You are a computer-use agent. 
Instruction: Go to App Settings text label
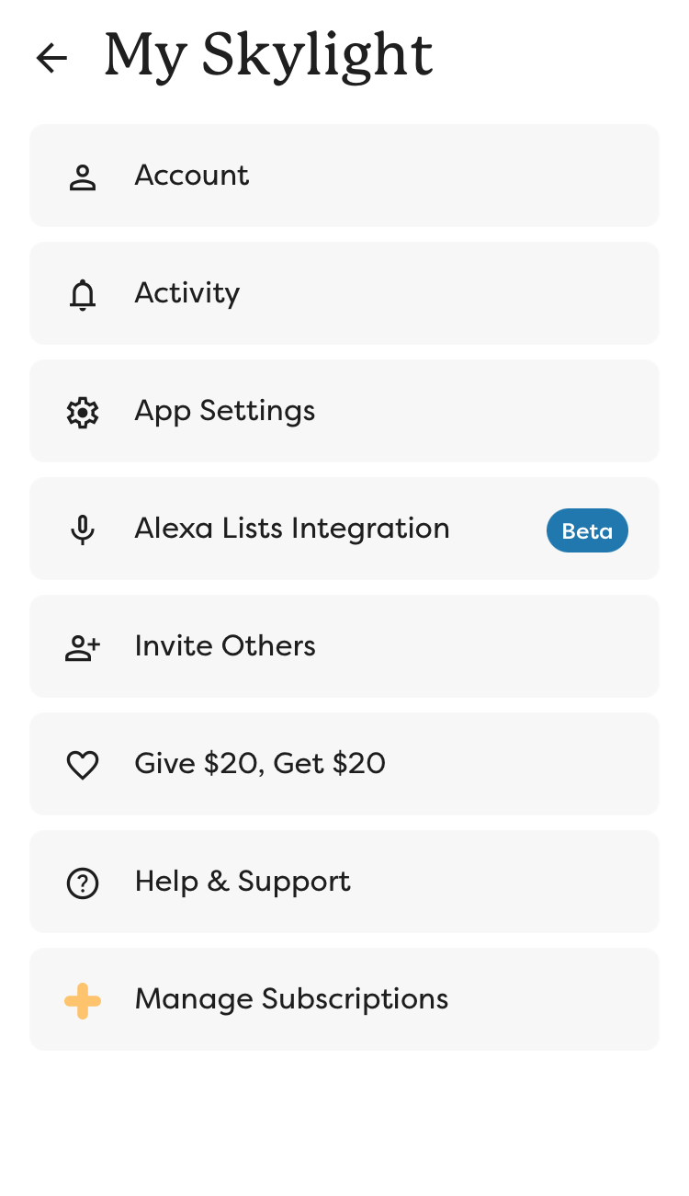(x=225, y=411)
